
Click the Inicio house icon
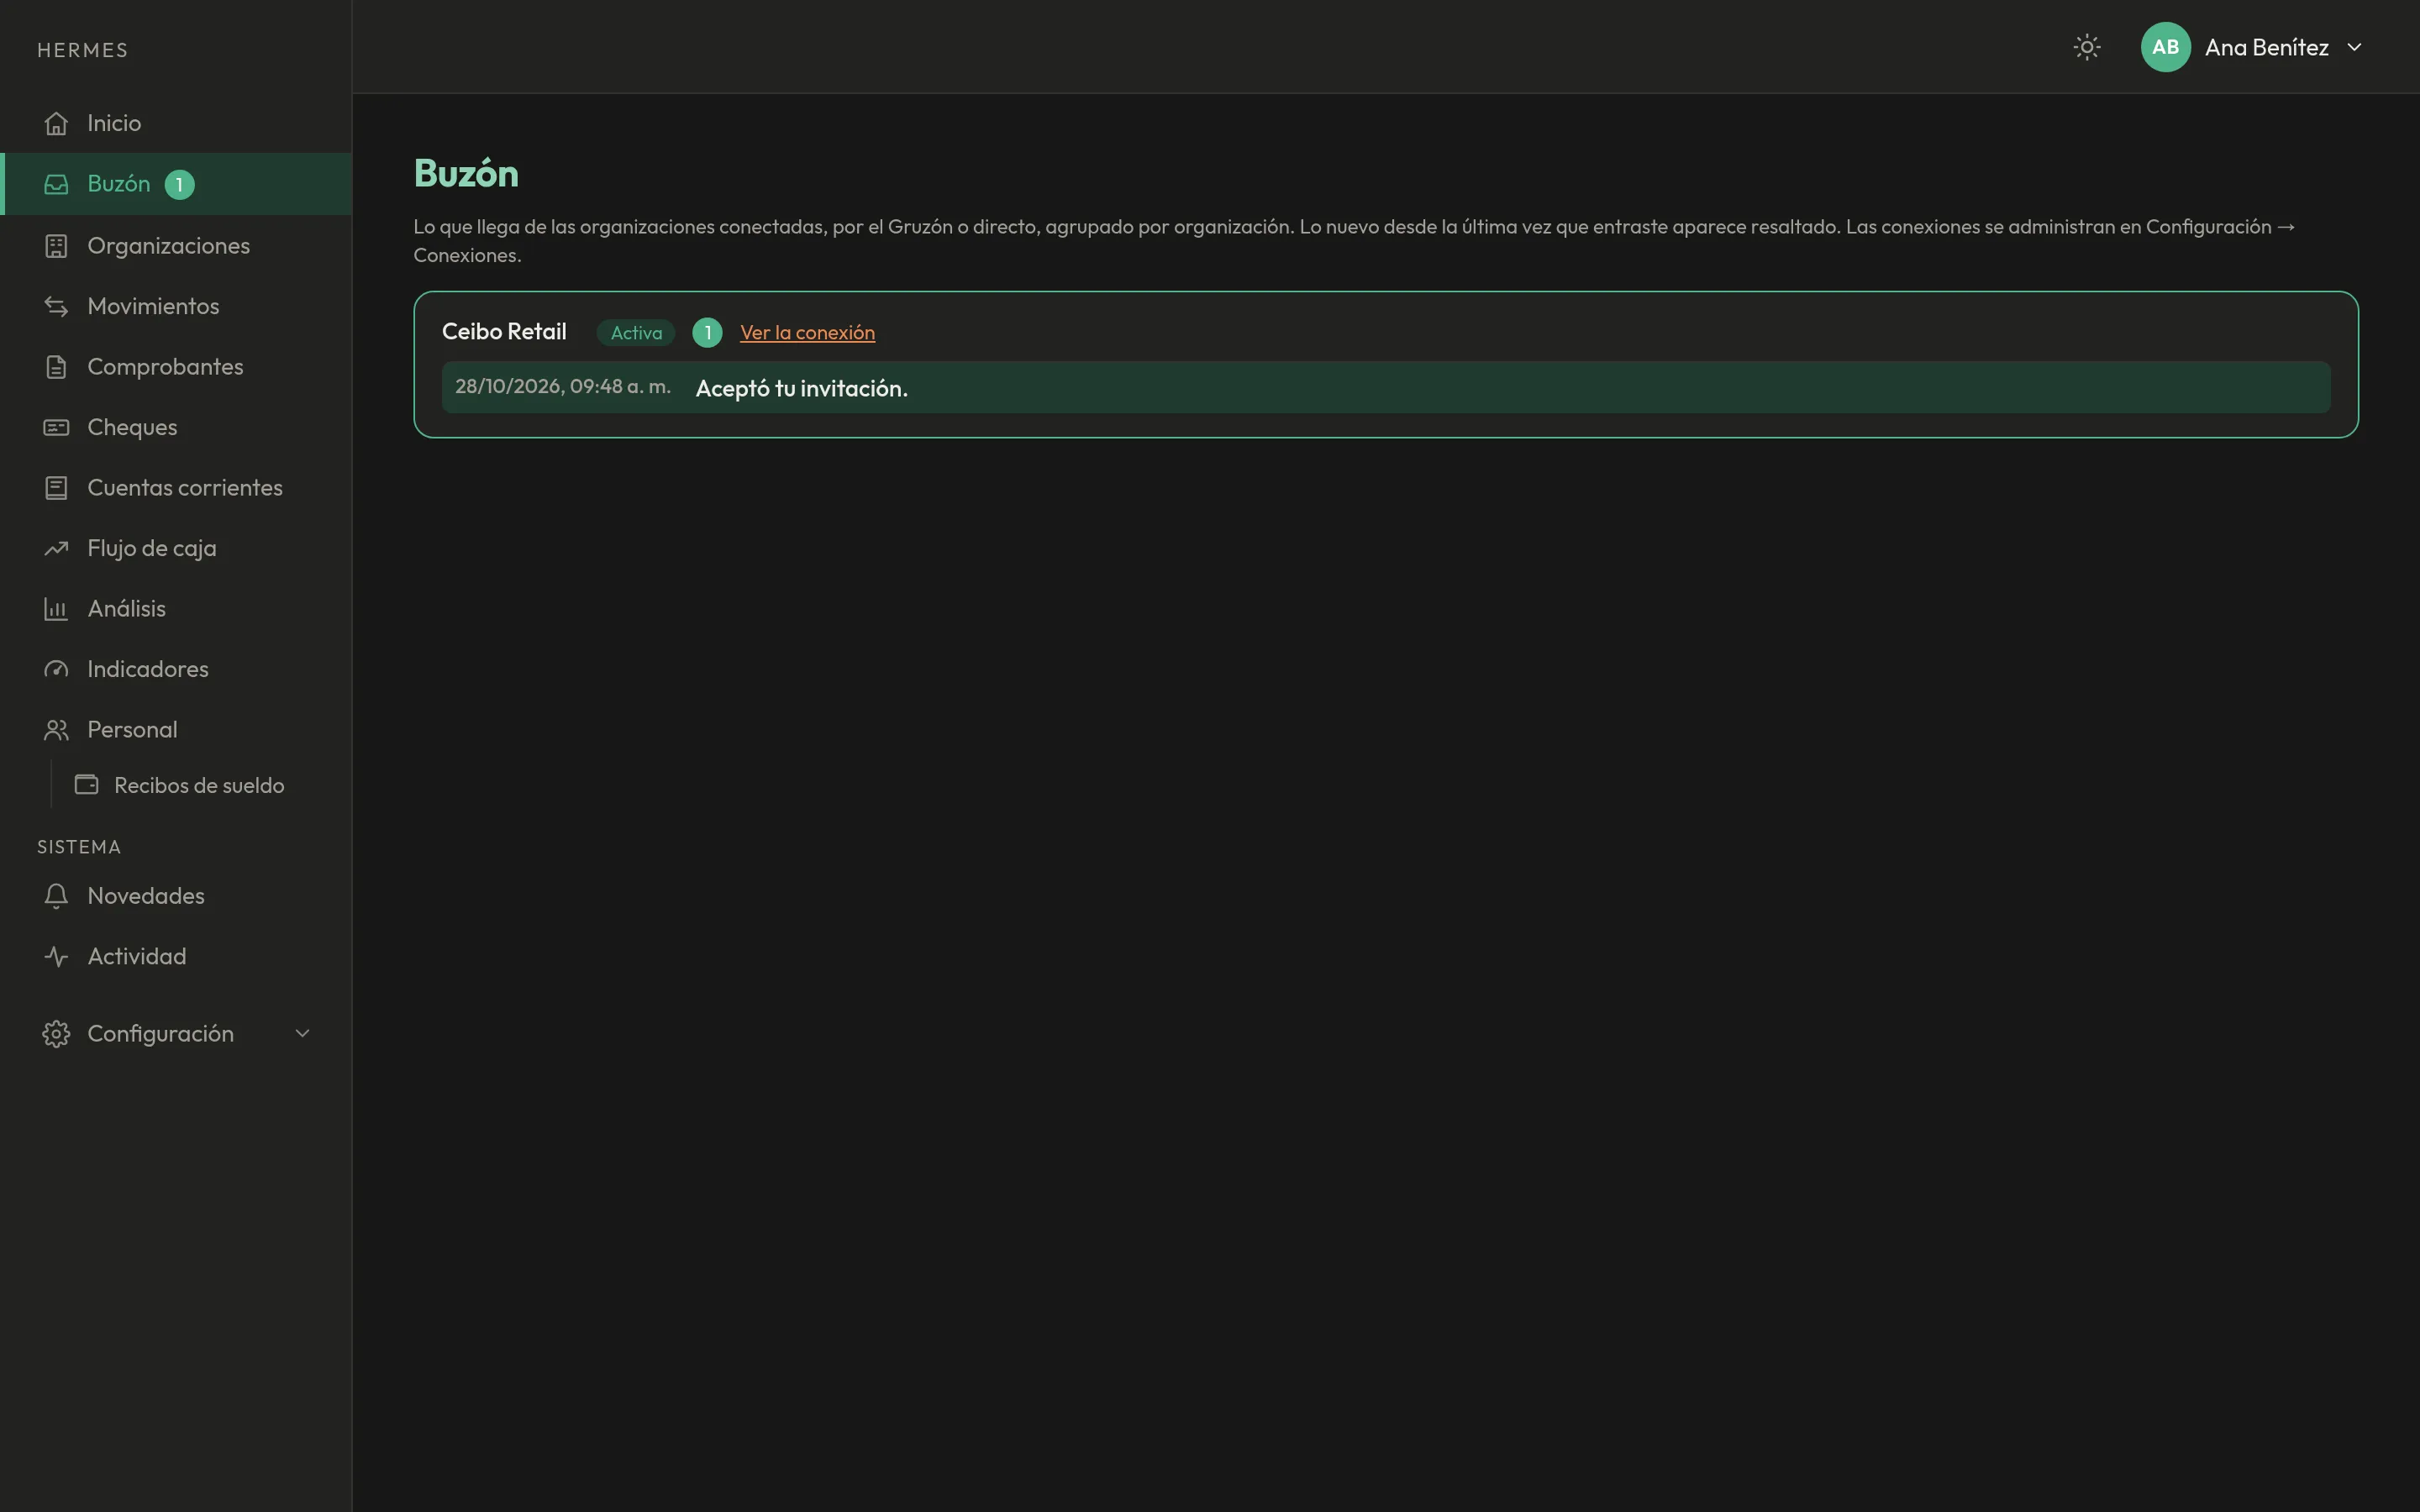click(x=56, y=123)
